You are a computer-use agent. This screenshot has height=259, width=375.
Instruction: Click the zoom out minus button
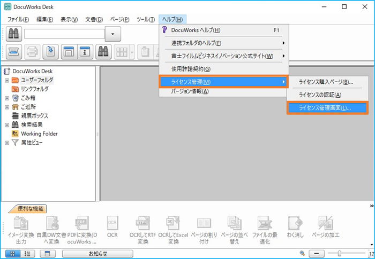click(x=317, y=254)
